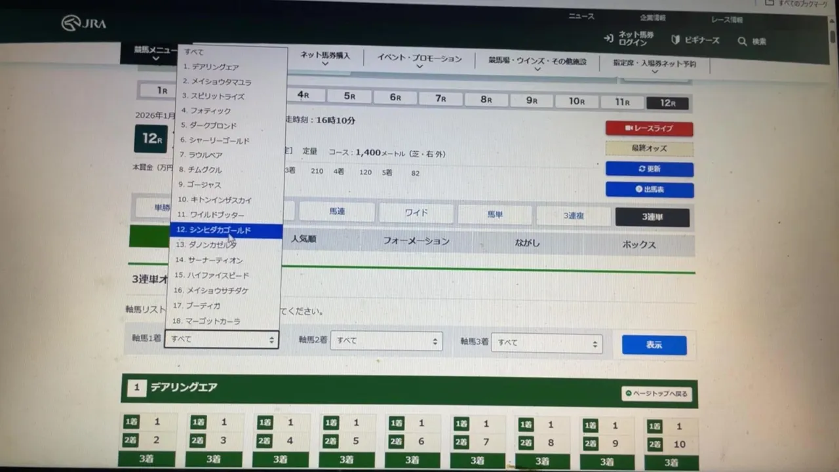Screen dimensions: 839x472
Task: Choose 10. キトンインザスカイ from dropdown list
Action: (x=227, y=200)
